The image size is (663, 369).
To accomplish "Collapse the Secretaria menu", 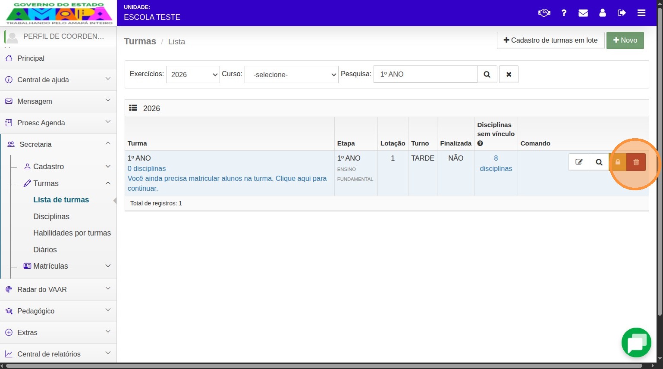I will tap(58, 144).
